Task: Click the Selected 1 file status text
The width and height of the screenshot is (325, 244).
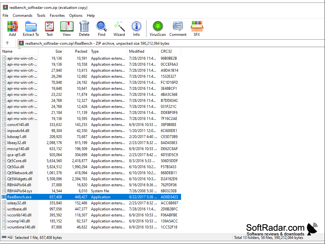Action: pyautogui.click(x=38, y=238)
